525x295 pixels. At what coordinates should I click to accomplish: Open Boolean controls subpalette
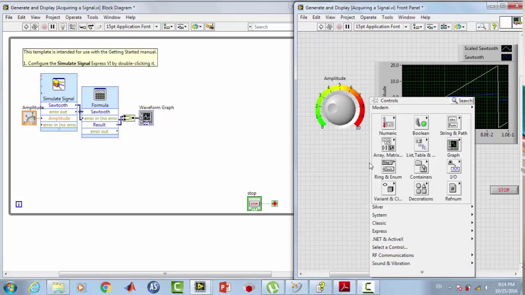click(420, 126)
